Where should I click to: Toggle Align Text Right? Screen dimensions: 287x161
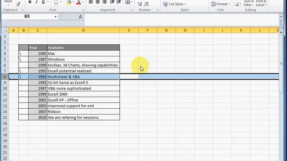(x=104, y=2)
